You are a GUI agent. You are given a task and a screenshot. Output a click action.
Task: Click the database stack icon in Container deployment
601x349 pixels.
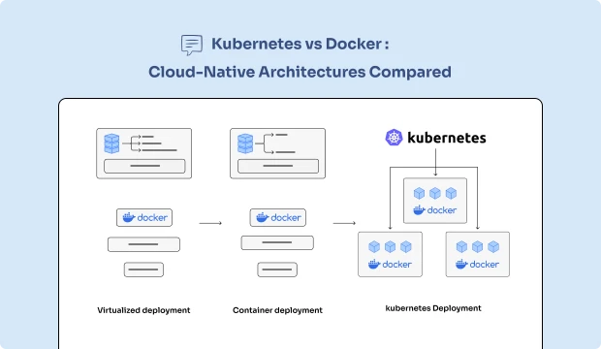pyautogui.click(x=245, y=143)
